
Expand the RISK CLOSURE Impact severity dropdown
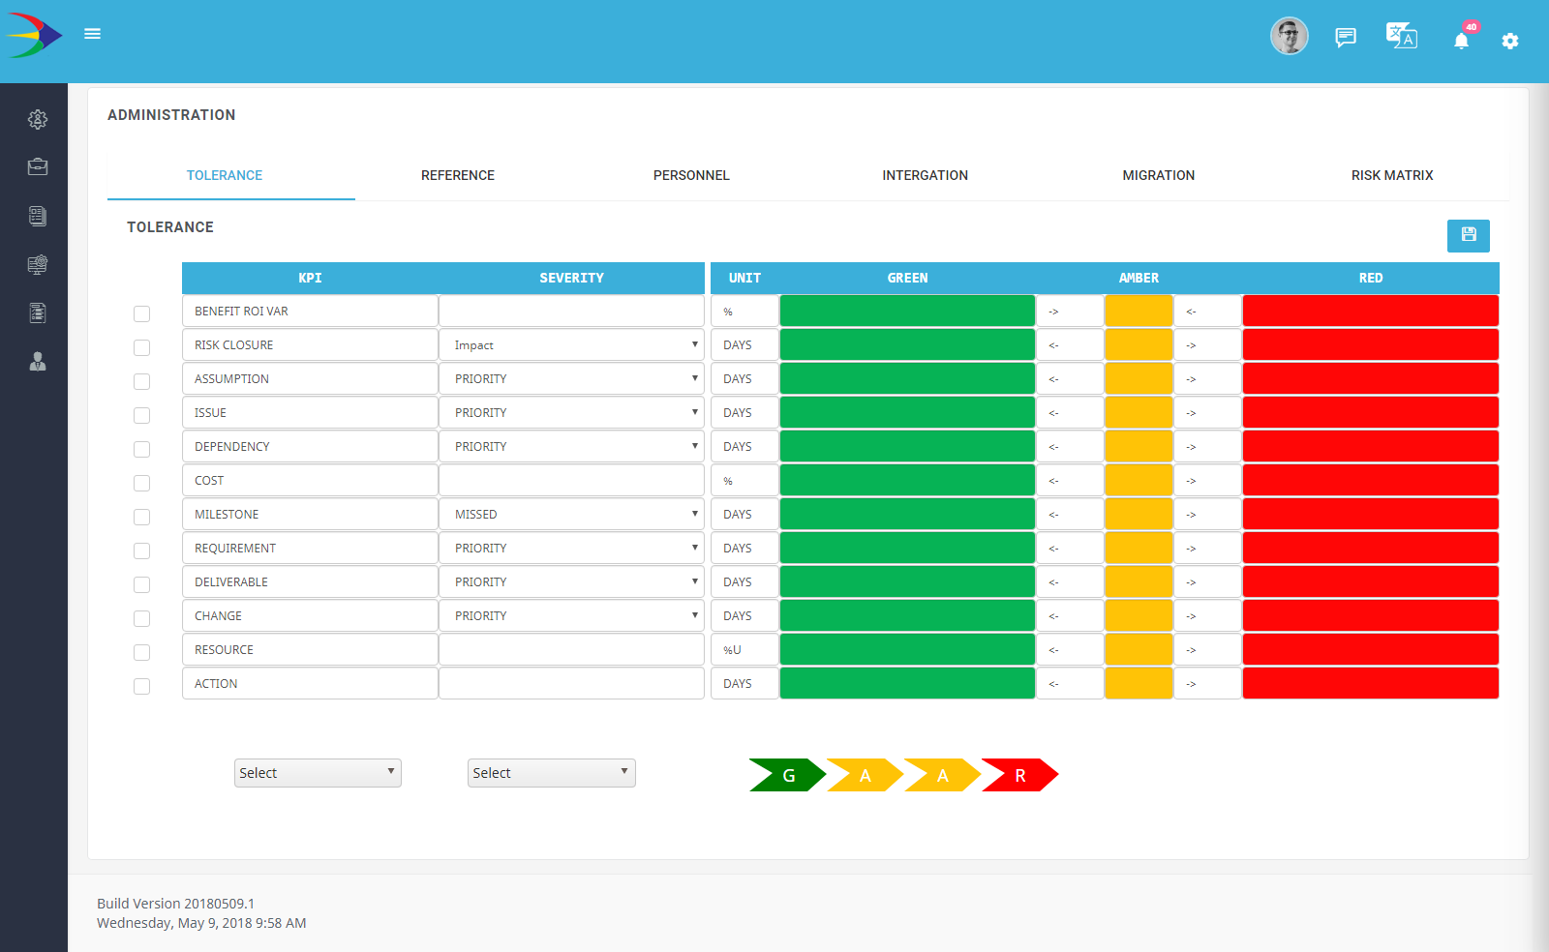[x=571, y=345]
